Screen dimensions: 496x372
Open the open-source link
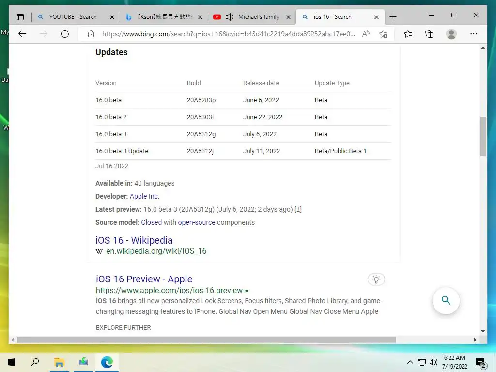[x=197, y=222]
